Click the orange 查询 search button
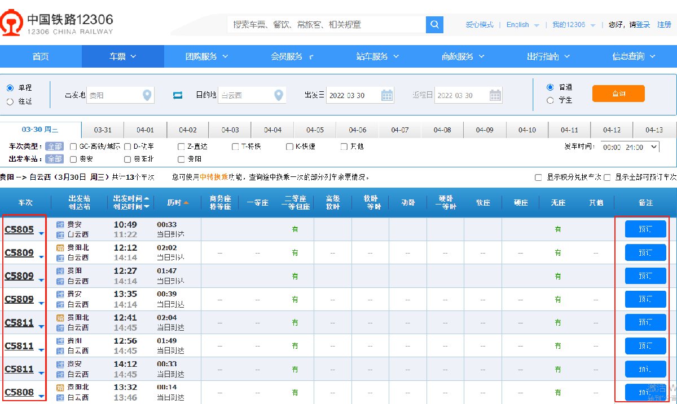The width and height of the screenshot is (677, 404). [x=618, y=94]
